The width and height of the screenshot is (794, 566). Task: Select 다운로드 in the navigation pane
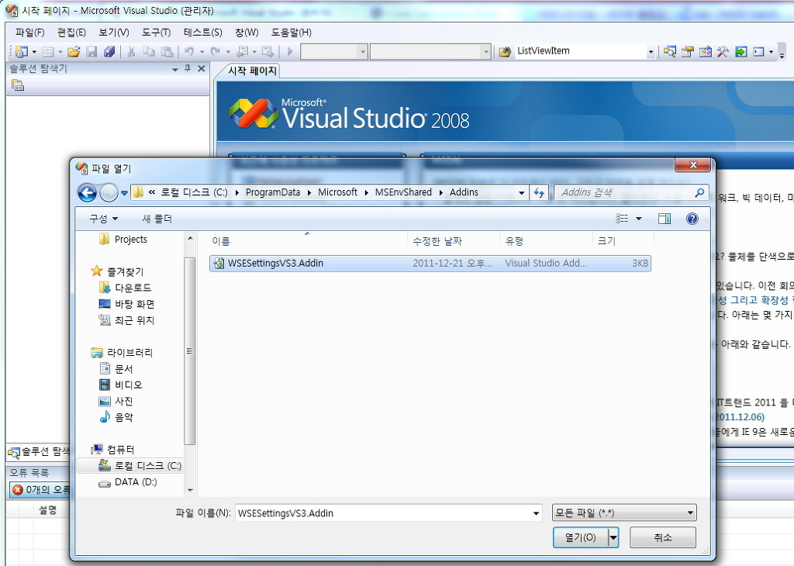pos(133,288)
